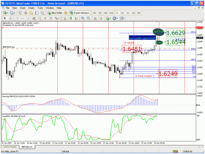Toggle the Market Watch window icon
Image resolution: width=205 pixels, height=154 pixels.
click(20, 13)
